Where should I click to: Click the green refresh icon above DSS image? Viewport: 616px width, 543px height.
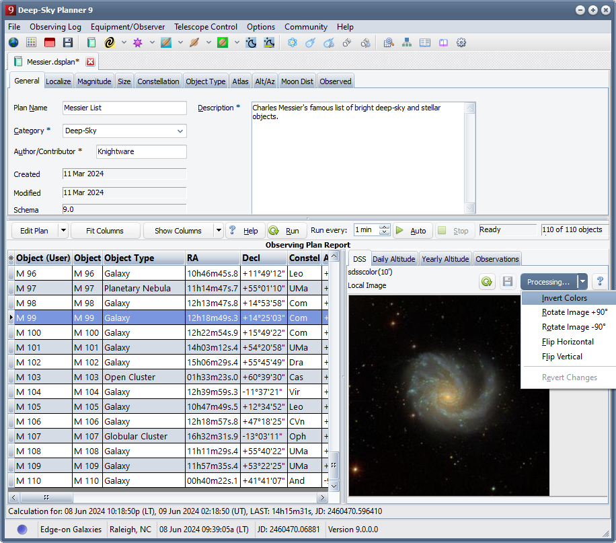coord(487,282)
